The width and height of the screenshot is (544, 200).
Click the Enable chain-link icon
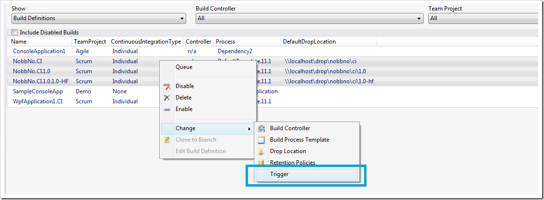[167, 109]
